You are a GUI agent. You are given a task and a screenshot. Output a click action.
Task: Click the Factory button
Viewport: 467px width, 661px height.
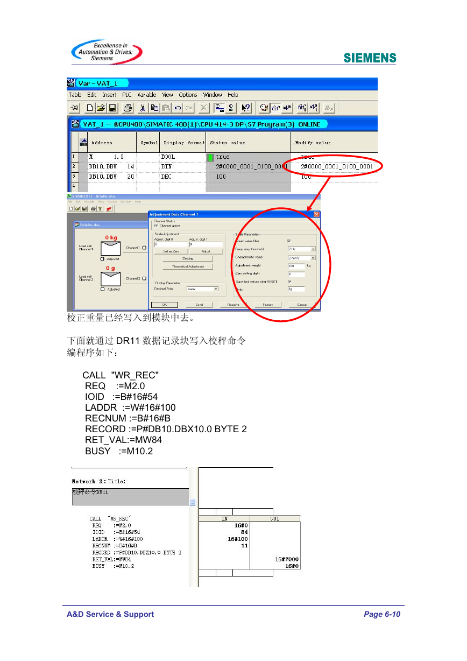[x=268, y=305]
